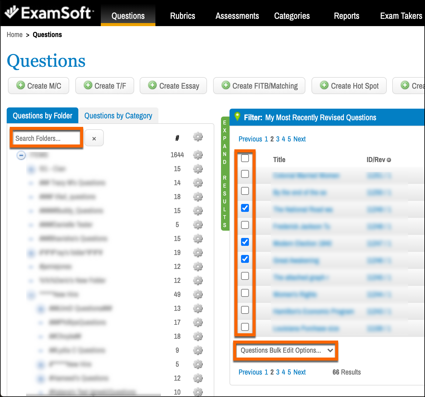Screen dimensions: 425x397
Task: Switch to the Questions by Category tab
Action: (x=118, y=116)
